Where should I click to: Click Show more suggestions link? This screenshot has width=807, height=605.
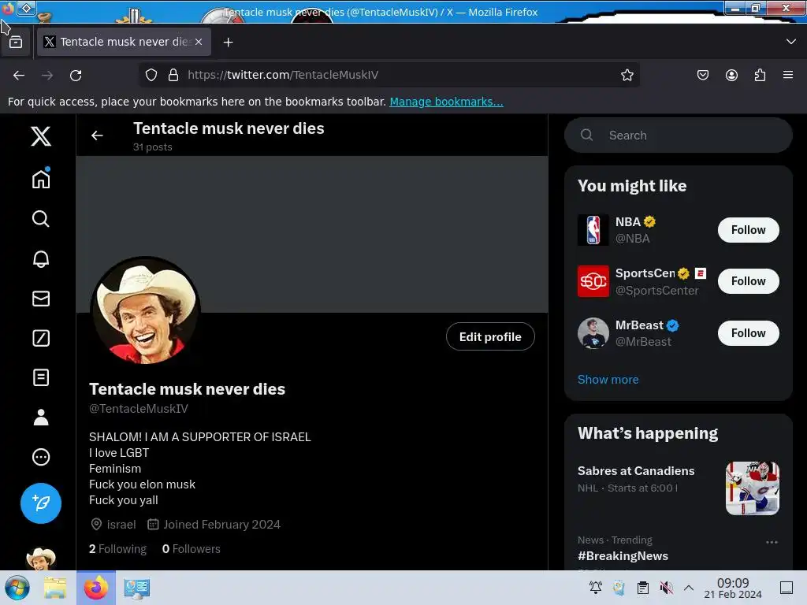coord(608,380)
